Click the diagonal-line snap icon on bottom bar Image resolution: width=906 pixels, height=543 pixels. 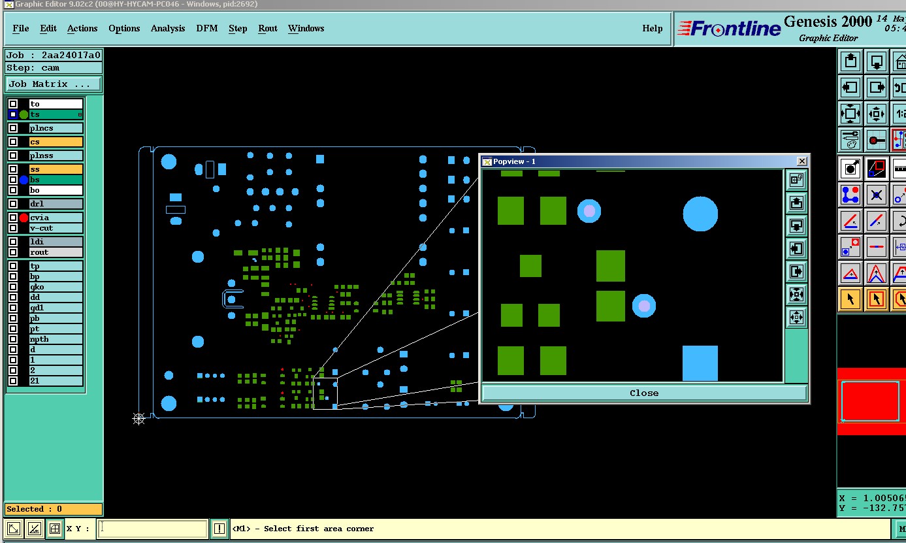34,529
